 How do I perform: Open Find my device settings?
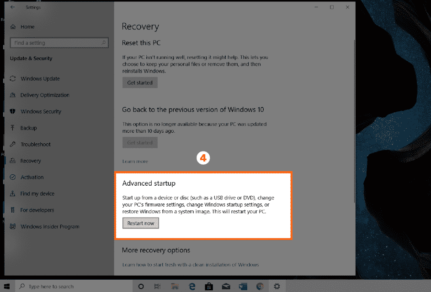(x=37, y=194)
